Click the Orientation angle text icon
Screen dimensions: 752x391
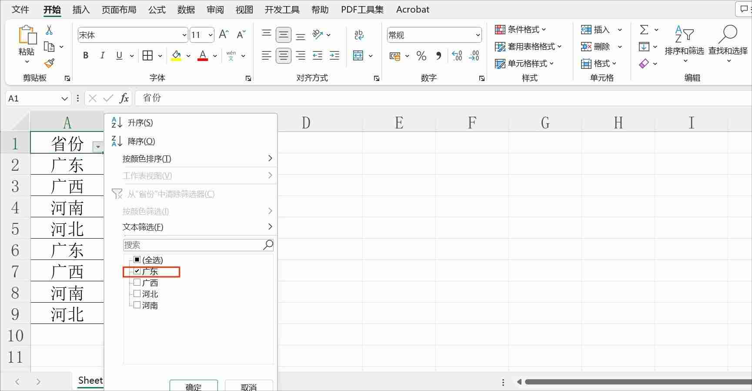click(318, 34)
